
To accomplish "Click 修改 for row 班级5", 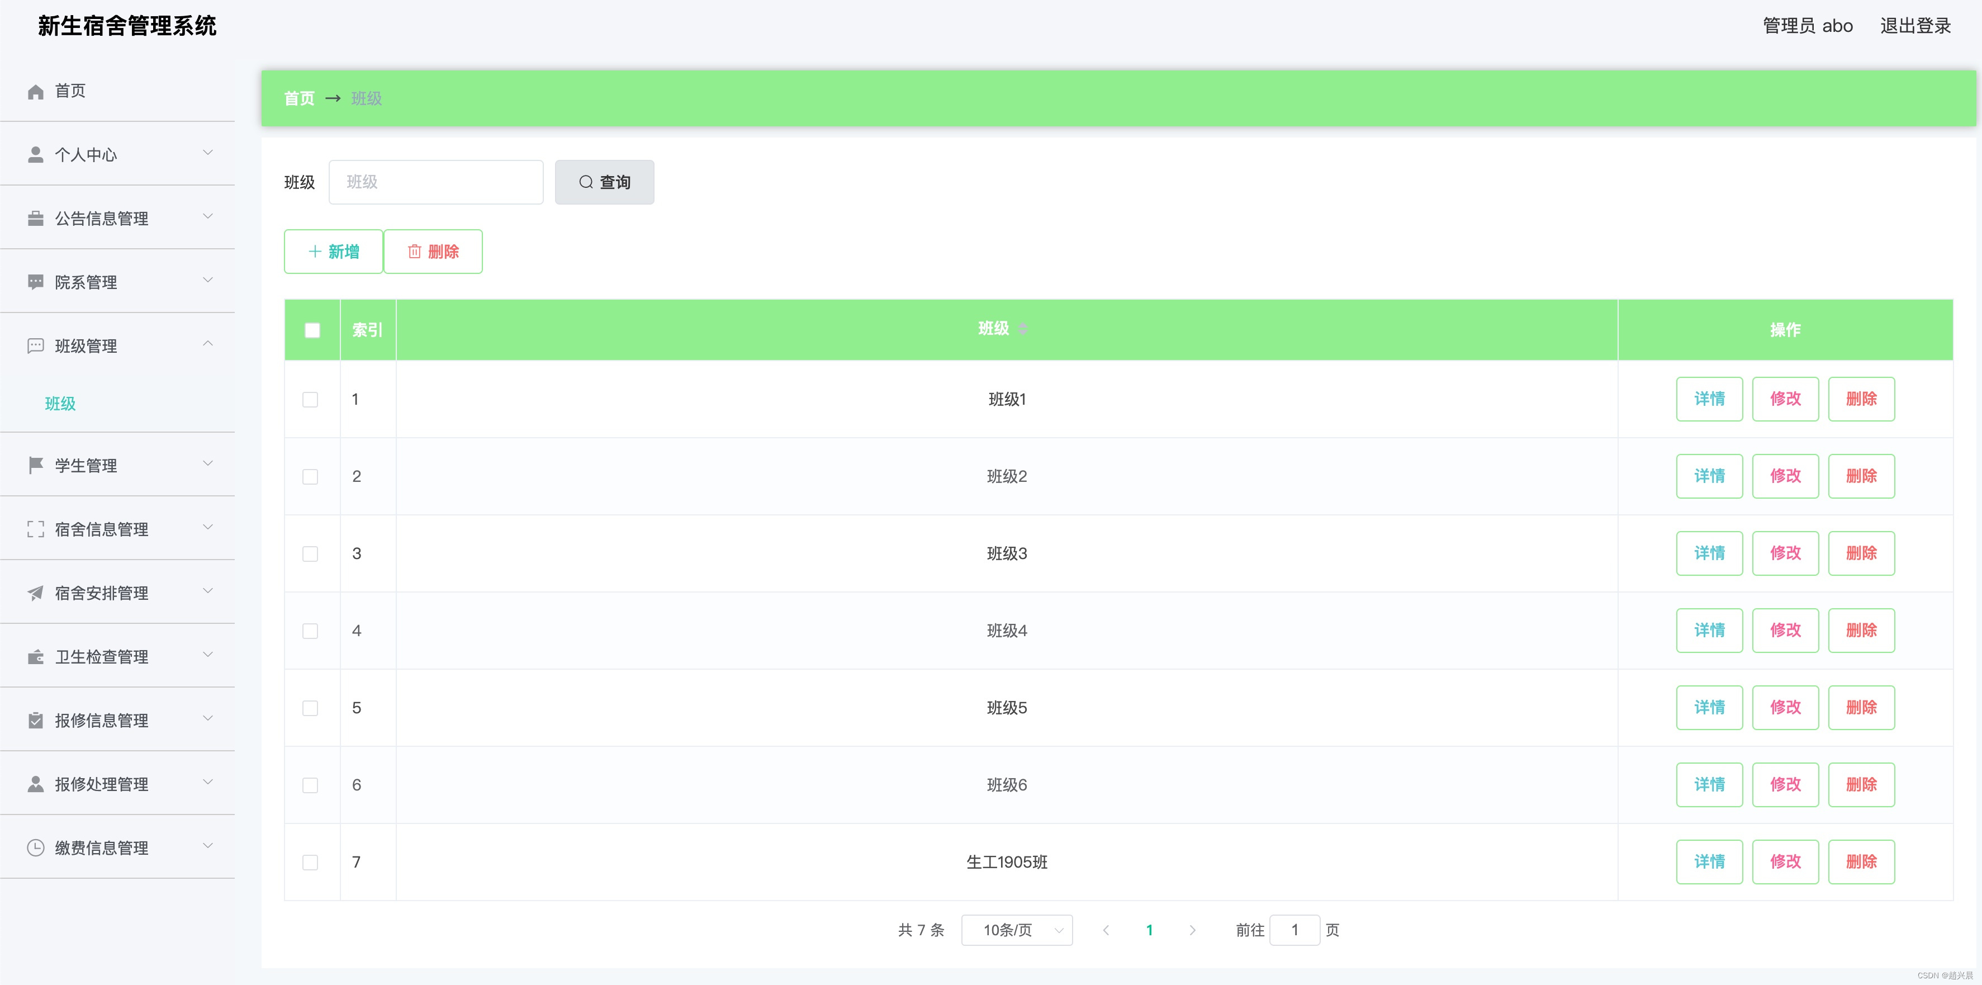I will coord(1785,708).
